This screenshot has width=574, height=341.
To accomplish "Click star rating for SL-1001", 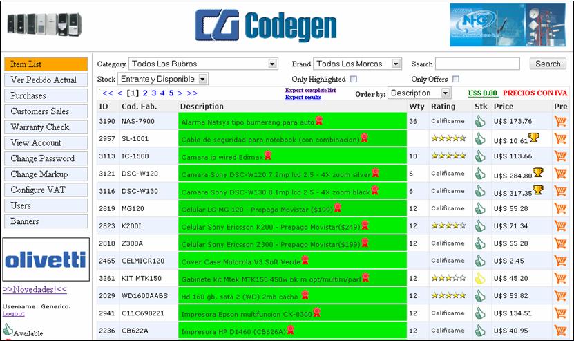I will (448, 138).
